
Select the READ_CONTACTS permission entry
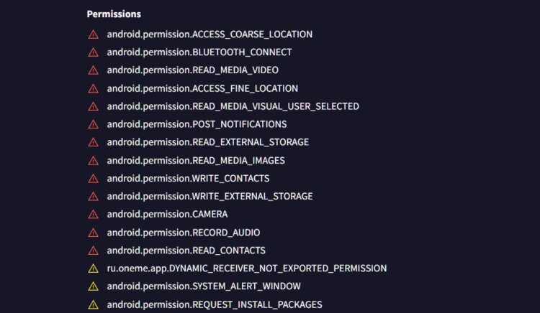click(186, 251)
